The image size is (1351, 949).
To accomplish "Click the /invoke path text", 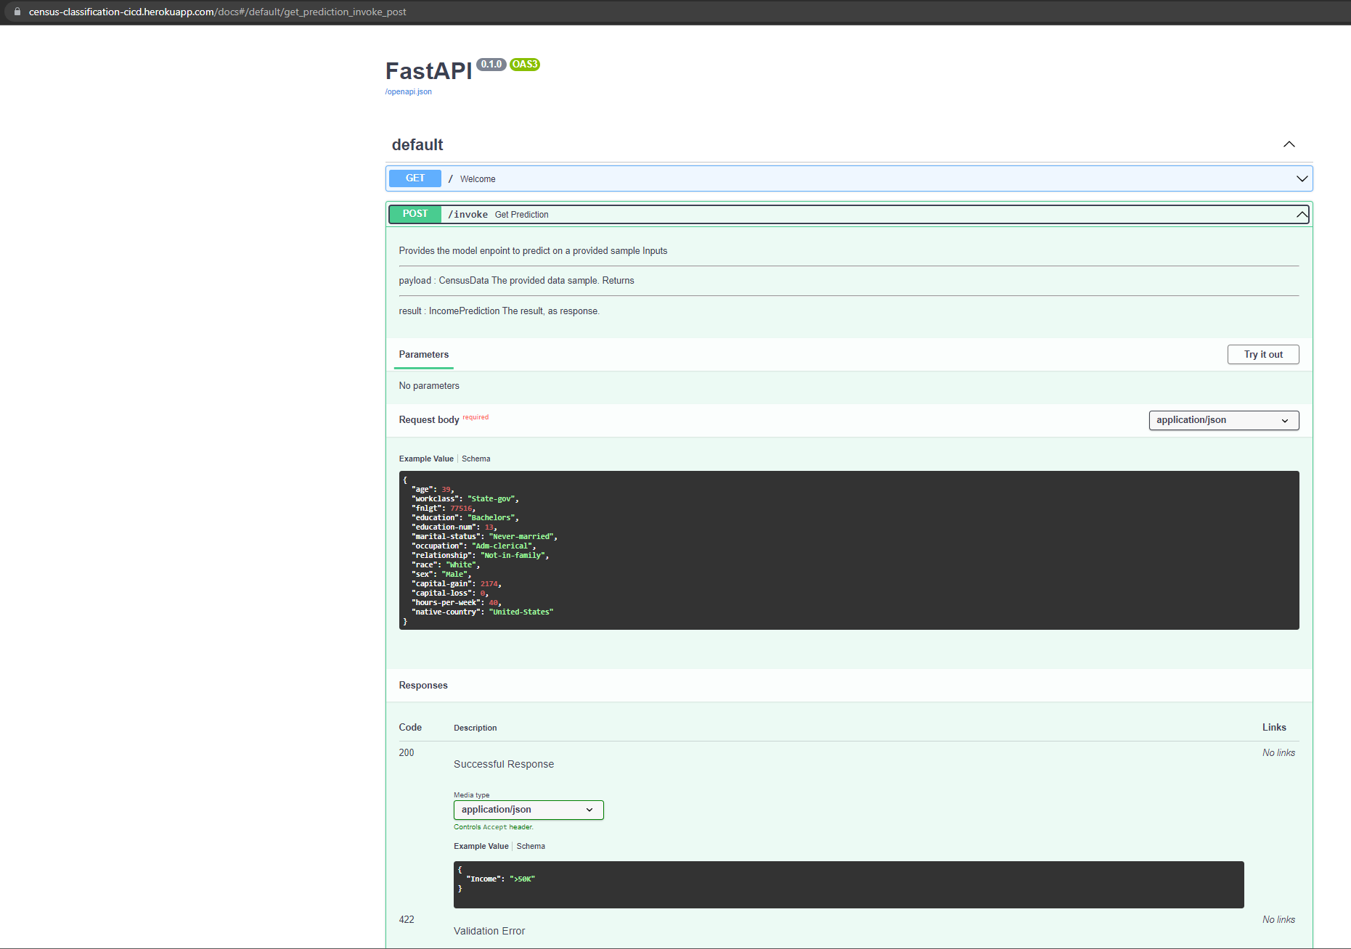I will point(468,214).
